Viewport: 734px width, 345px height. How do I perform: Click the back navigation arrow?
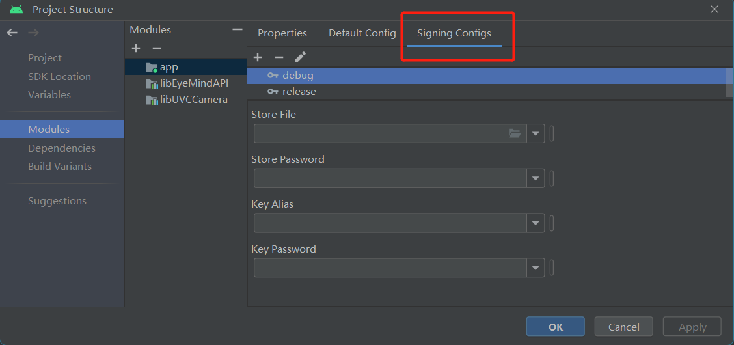12,33
